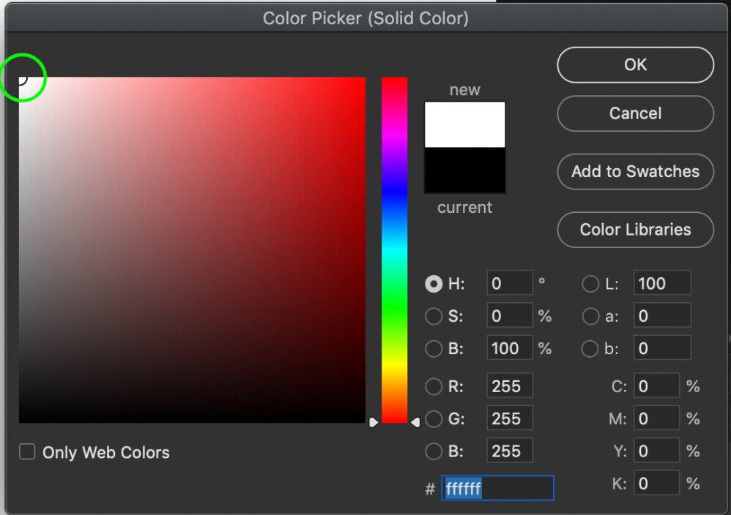Screen dimensions: 731x515
Task: Click the Cancel button
Action: (634, 113)
